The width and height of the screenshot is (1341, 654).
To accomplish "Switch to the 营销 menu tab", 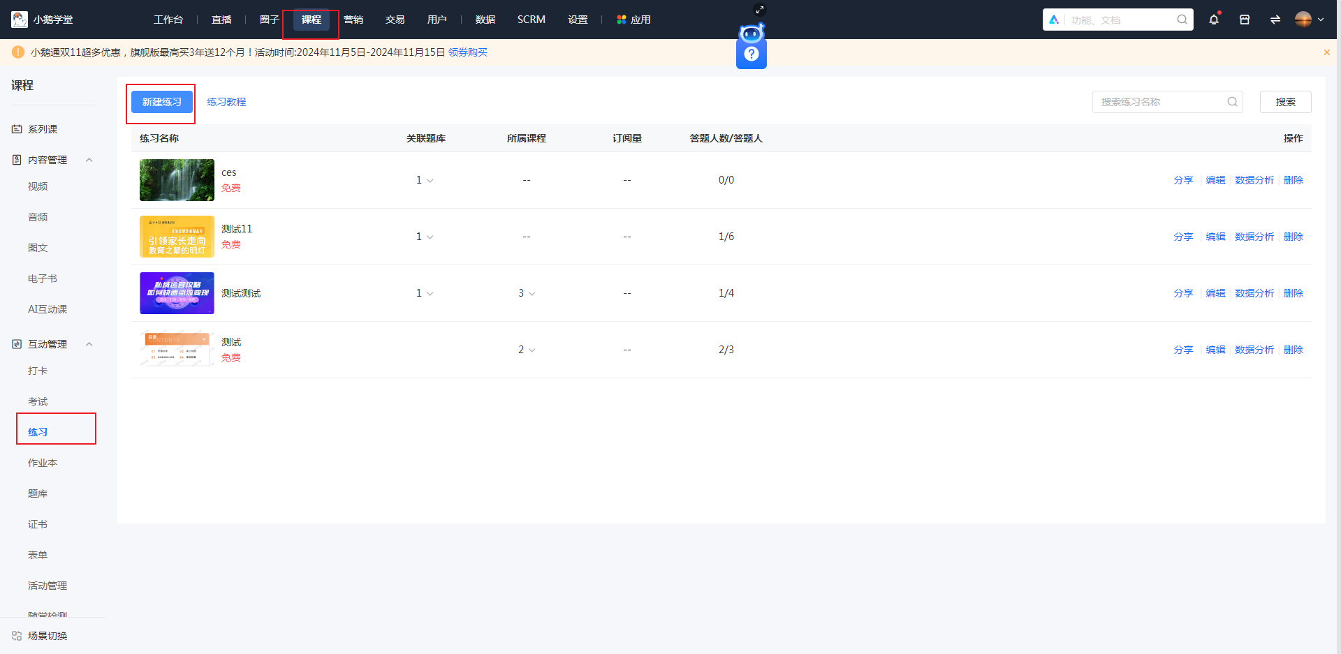I will pos(353,20).
